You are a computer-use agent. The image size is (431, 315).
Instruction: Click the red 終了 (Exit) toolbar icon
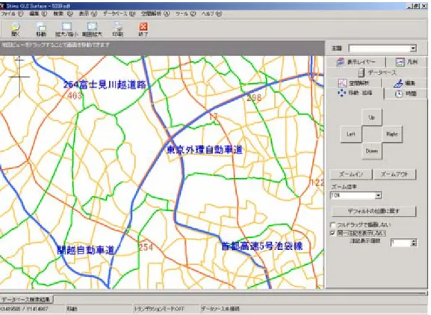point(143,29)
